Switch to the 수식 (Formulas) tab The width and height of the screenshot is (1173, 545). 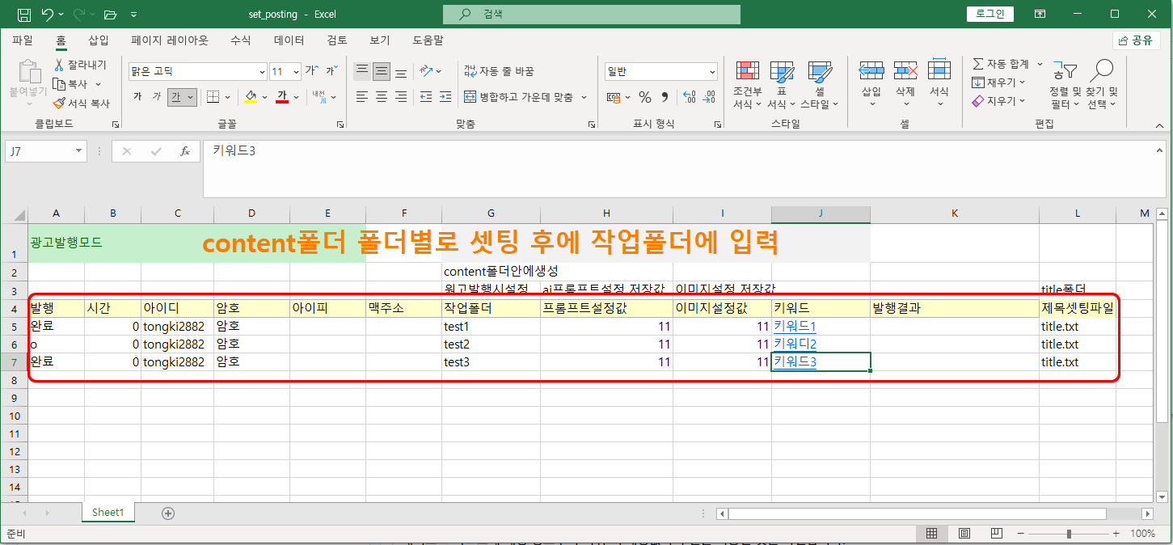tap(240, 40)
